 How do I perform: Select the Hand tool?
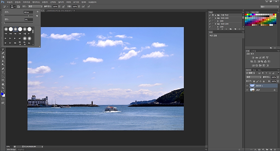tap(3, 84)
